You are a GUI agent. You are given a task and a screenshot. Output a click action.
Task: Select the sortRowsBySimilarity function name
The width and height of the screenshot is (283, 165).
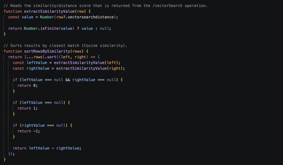tap(47, 51)
